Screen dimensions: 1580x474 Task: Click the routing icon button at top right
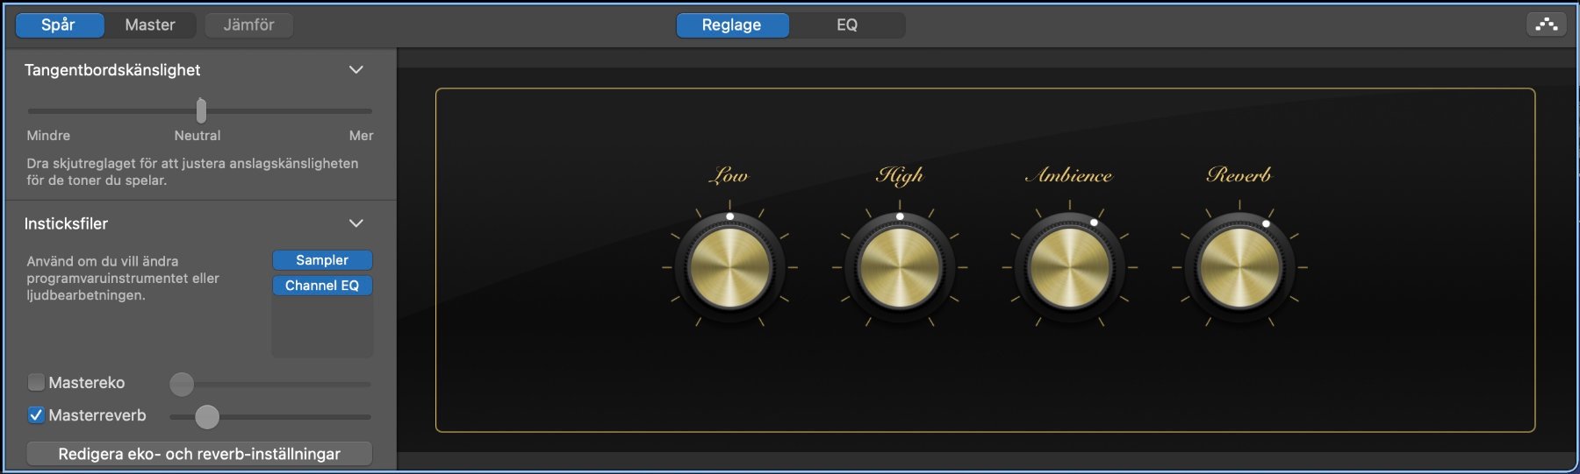(x=1546, y=25)
